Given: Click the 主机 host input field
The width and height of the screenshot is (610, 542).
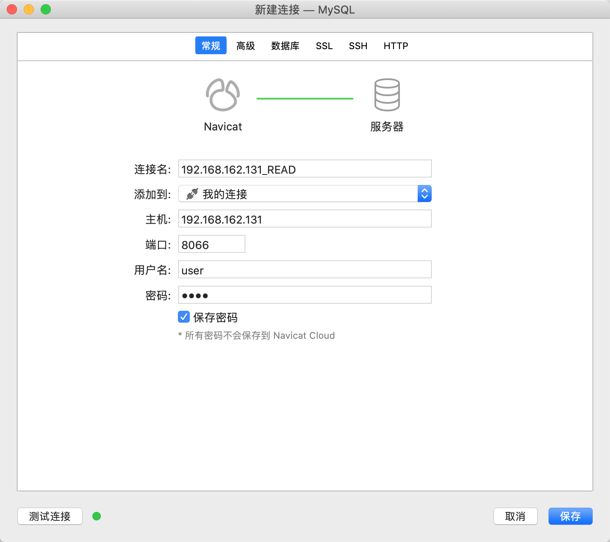Looking at the screenshot, I should click(305, 218).
